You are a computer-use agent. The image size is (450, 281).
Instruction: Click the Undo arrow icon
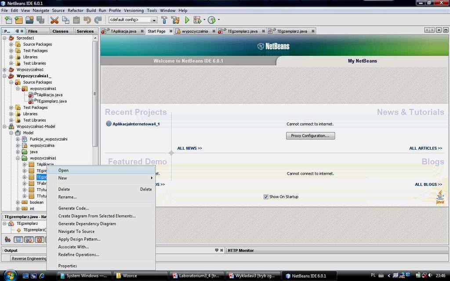point(87,20)
